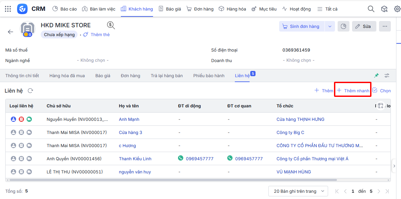
Task: Open the app launcher grid icon
Action: tap(8, 9)
